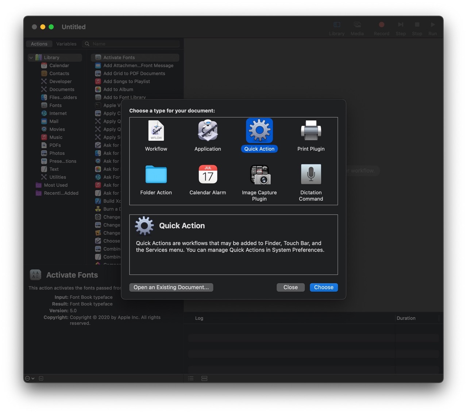This screenshot has height=414, width=467.
Task: Focus the Name search field
Action: pos(131,44)
